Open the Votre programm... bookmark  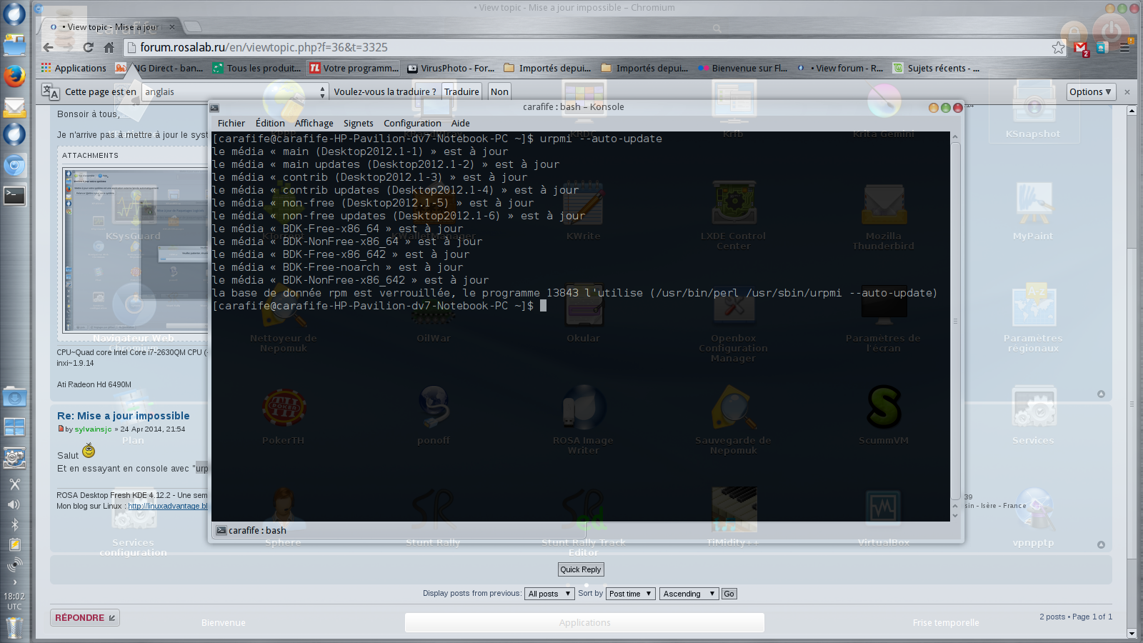[x=354, y=68]
